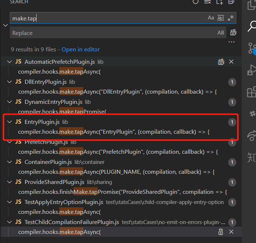This screenshot has width=256, height=243.
Task: Open the Source Control view
Action: click(252, 48)
